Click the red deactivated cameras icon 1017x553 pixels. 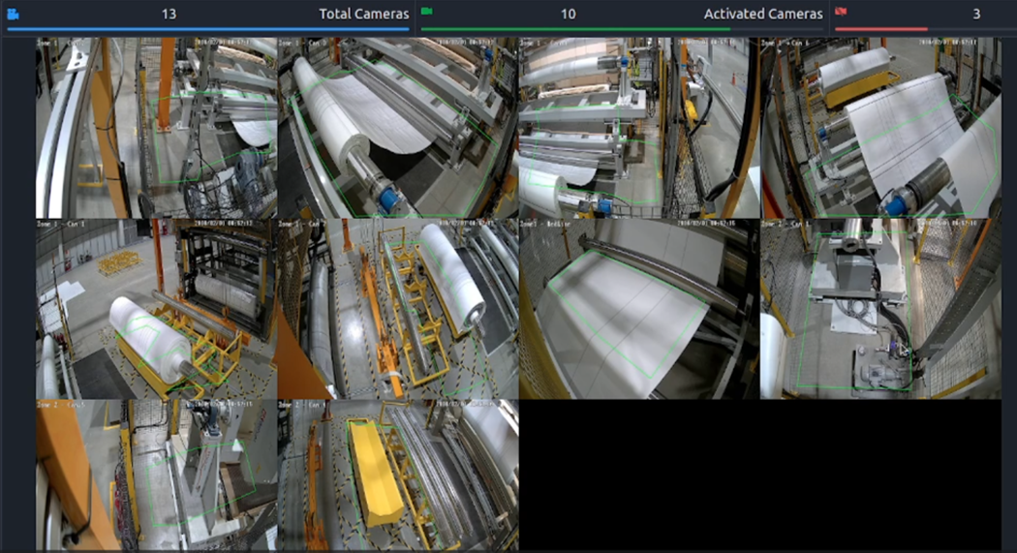[x=841, y=12]
